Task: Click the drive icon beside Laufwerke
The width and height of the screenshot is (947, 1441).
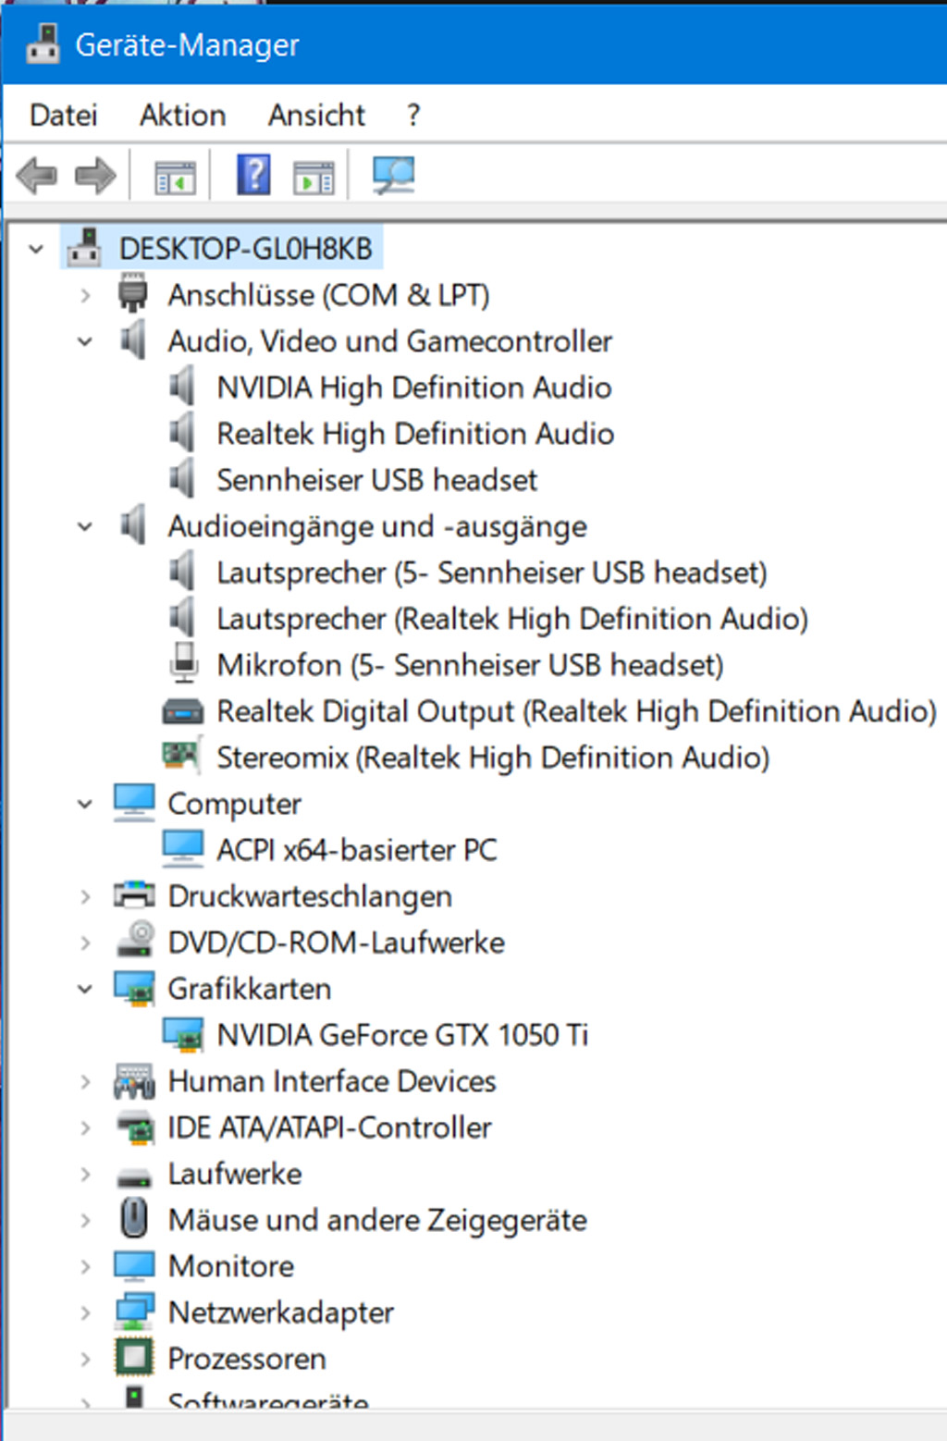Action: coord(134,1177)
